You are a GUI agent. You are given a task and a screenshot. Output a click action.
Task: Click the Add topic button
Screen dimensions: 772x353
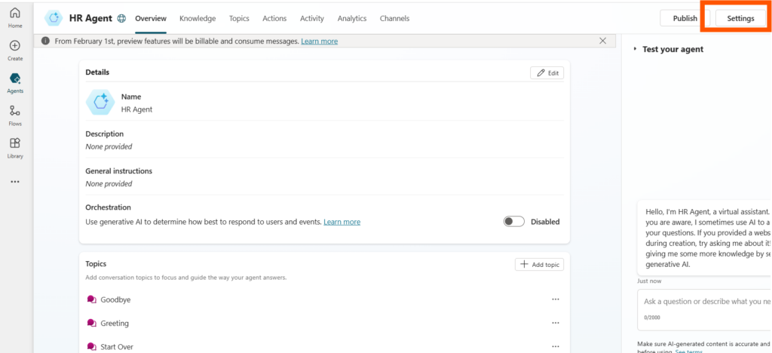point(540,265)
